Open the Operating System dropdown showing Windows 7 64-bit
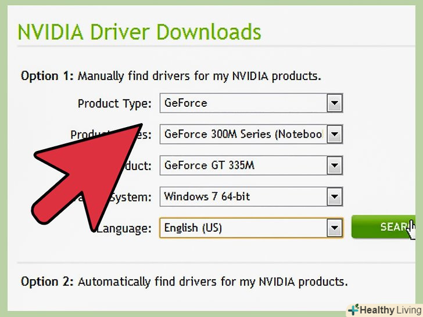The image size is (423, 317). [x=251, y=196]
